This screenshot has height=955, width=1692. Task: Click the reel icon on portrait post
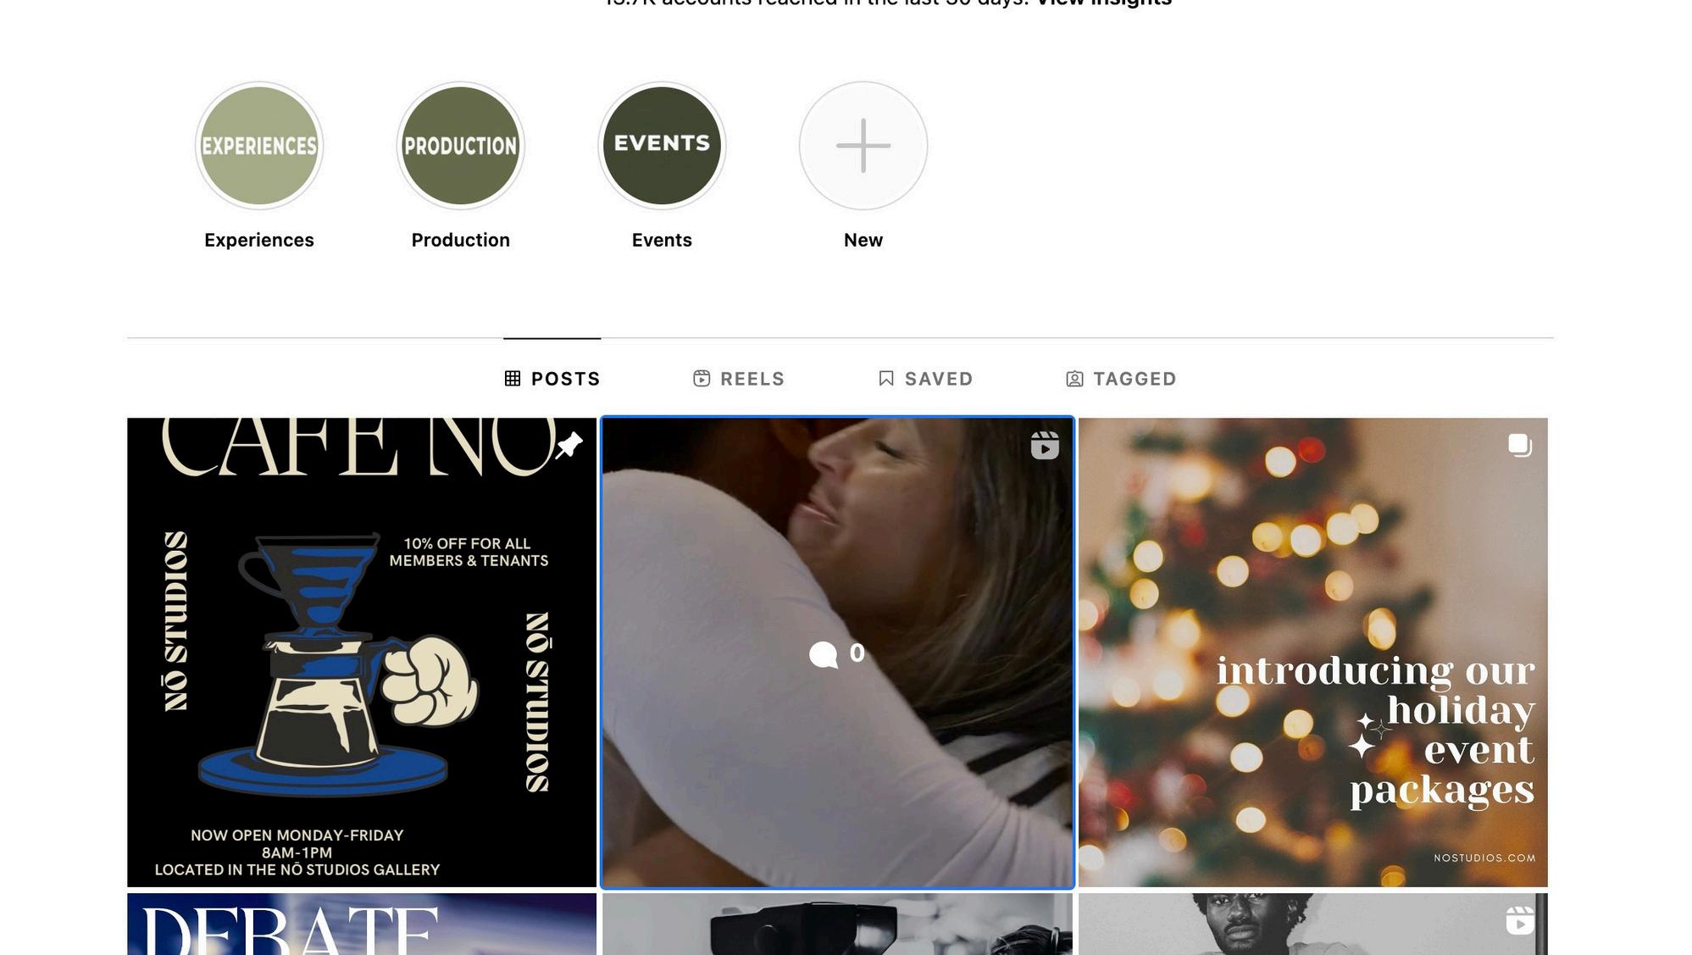1520,920
